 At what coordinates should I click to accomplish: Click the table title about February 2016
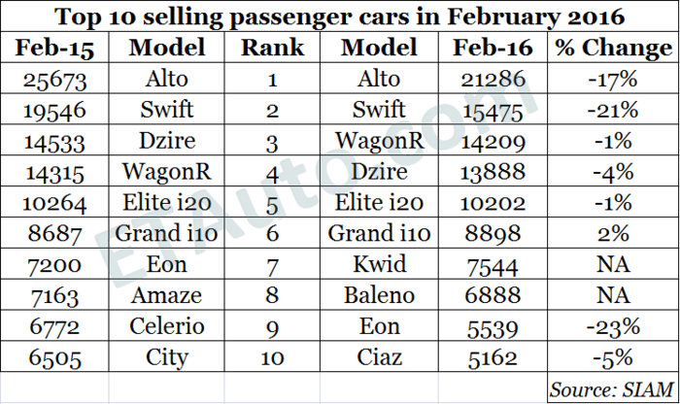[340, 17]
